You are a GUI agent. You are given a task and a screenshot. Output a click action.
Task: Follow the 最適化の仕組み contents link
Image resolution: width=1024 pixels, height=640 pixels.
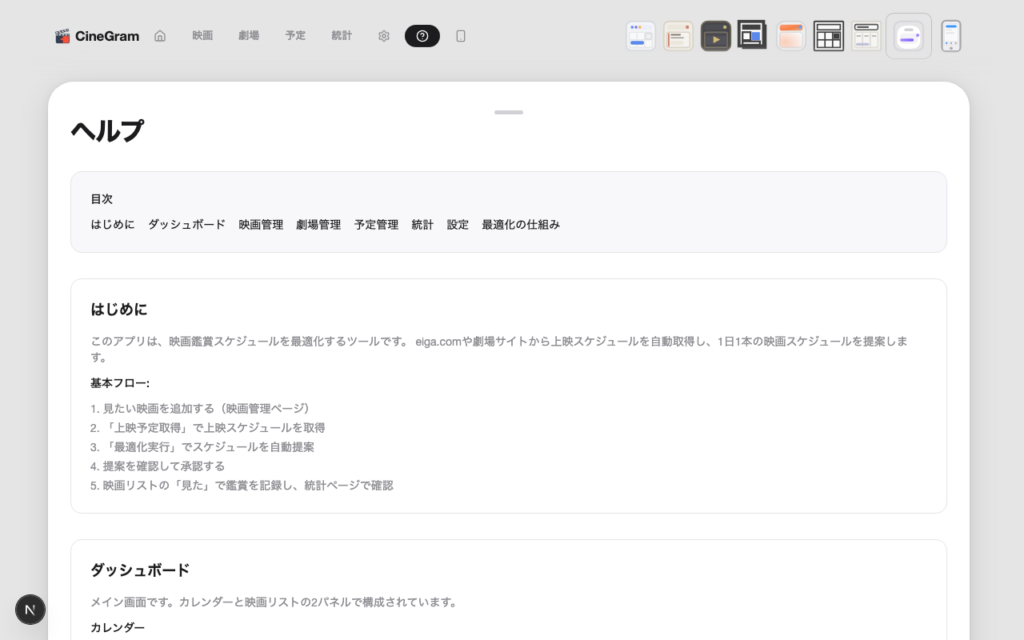(521, 225)
